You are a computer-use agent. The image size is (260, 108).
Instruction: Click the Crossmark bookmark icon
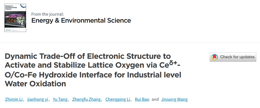tap(215, 57)
